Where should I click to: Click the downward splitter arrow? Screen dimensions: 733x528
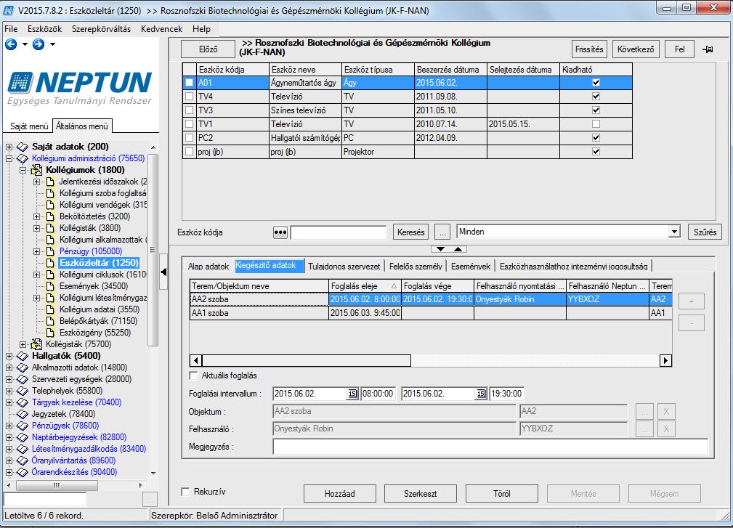point(440,249)
